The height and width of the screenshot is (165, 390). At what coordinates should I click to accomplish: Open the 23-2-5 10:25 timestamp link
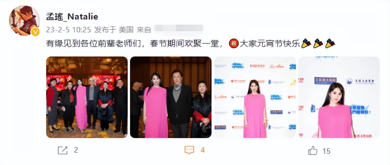point(68,30)
